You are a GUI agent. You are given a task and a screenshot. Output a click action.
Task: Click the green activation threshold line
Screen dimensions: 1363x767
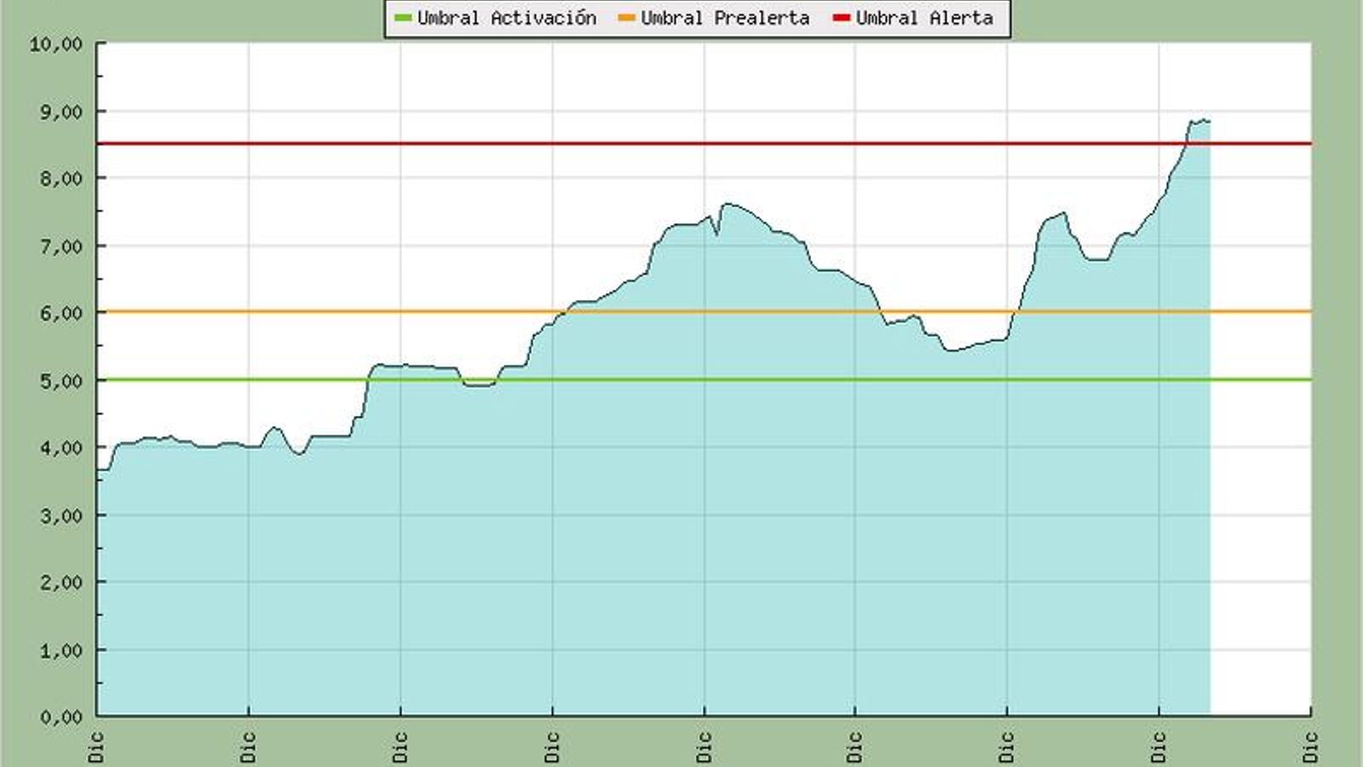256,379
